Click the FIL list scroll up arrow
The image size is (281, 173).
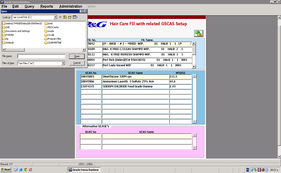click(x=194, y=44)
